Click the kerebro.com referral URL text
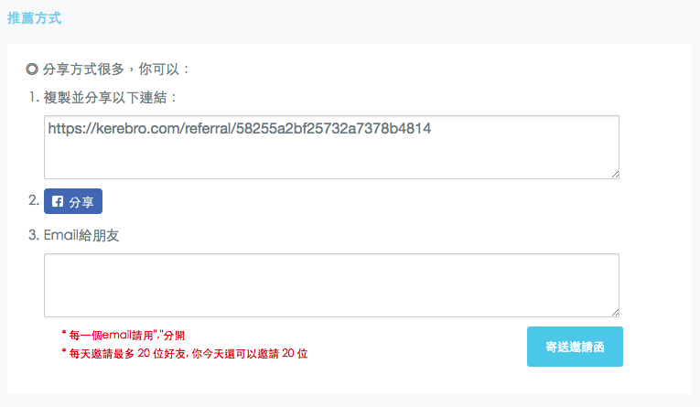Screen dimensions: 700x407 click(x=240, y=129)
